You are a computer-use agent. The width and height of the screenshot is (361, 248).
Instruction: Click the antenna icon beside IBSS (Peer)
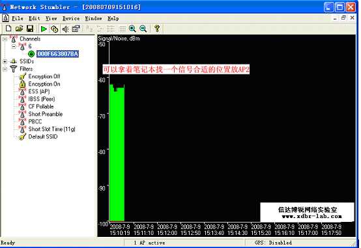(22, 99)
